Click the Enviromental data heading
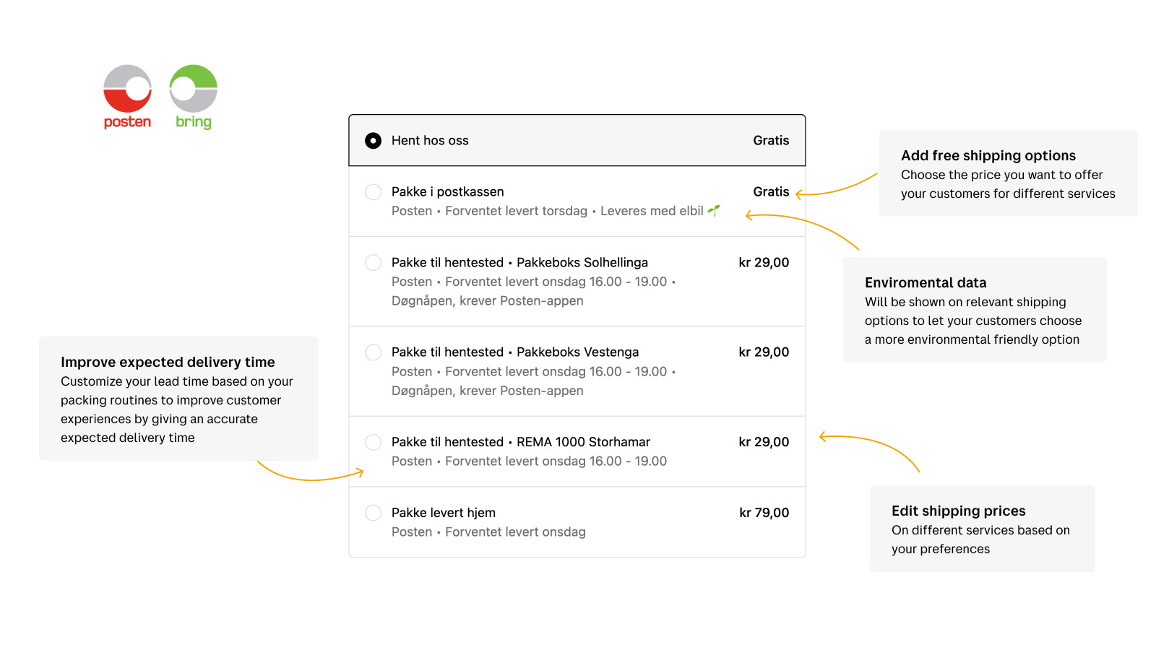Image resolution: width=1156 pixels, height=650 pixels. point(926,282)
